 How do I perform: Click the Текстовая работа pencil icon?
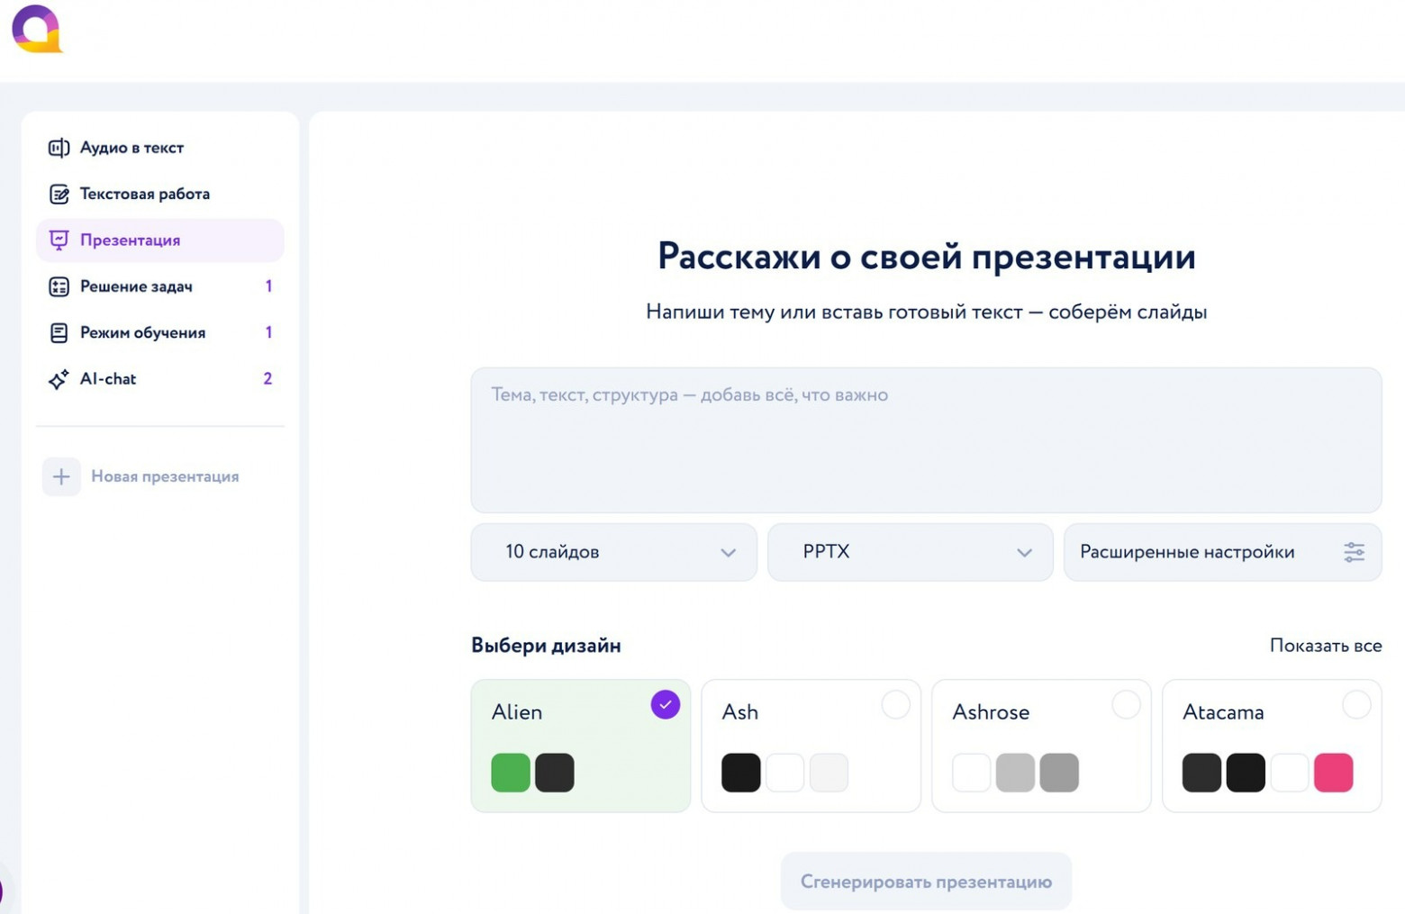coord(59,194)
